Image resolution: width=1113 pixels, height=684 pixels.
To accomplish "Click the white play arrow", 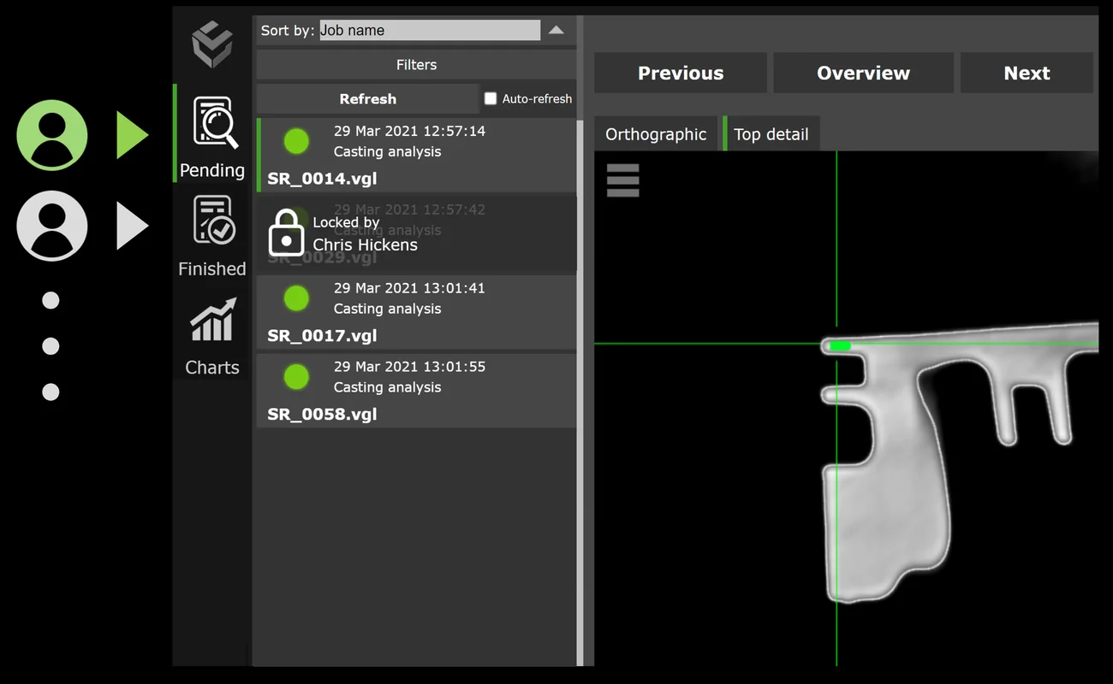I will [133, 227].
